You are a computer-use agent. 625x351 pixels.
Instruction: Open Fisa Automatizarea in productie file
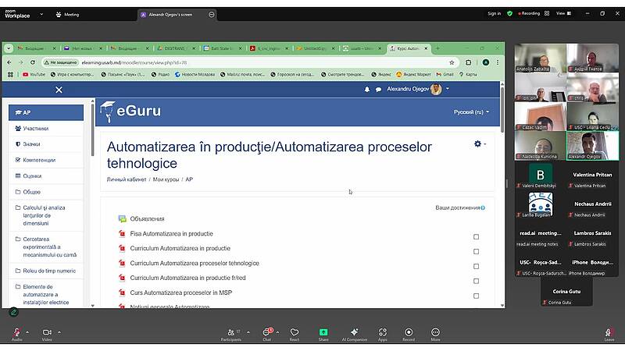click(x=171, y=233)
